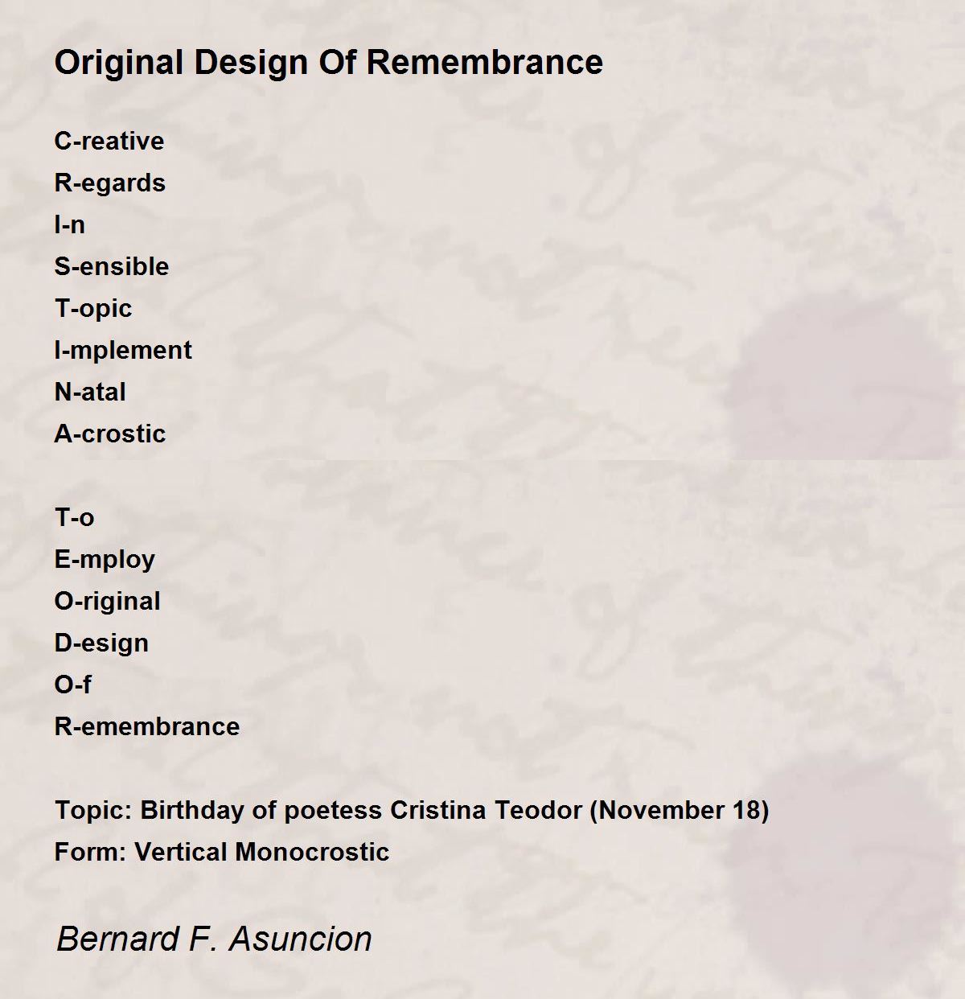Click the T-o line
Screen dimensions: 965x999
point(74,517)
